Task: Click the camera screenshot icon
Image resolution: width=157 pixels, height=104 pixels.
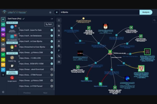Action: point(59,62)
